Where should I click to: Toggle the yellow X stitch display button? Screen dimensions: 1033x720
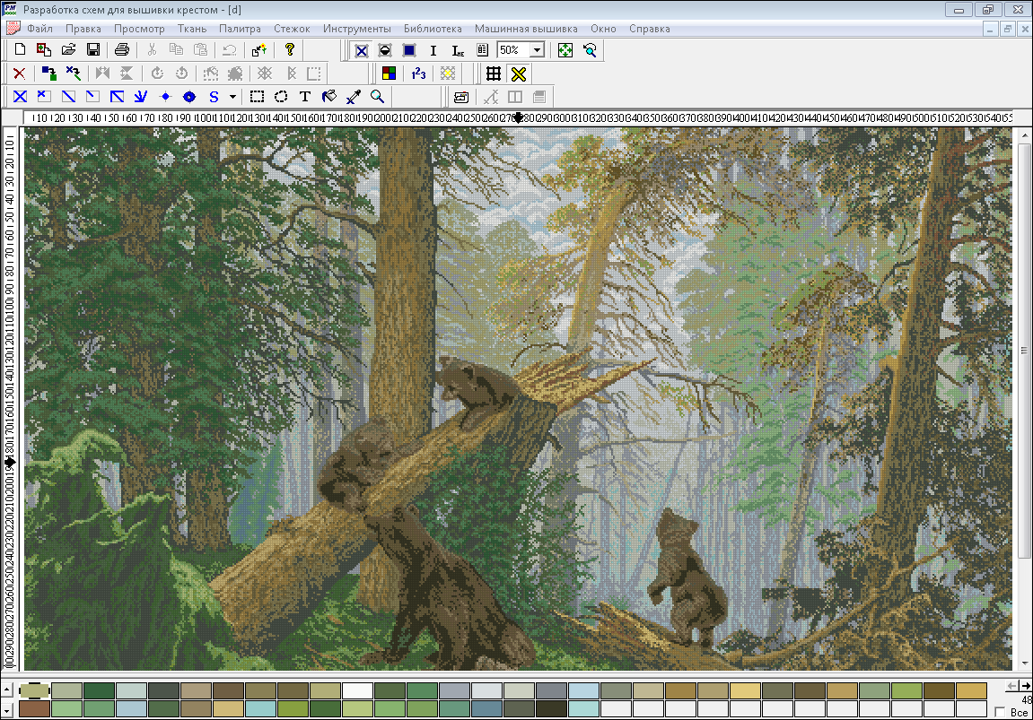519,74
